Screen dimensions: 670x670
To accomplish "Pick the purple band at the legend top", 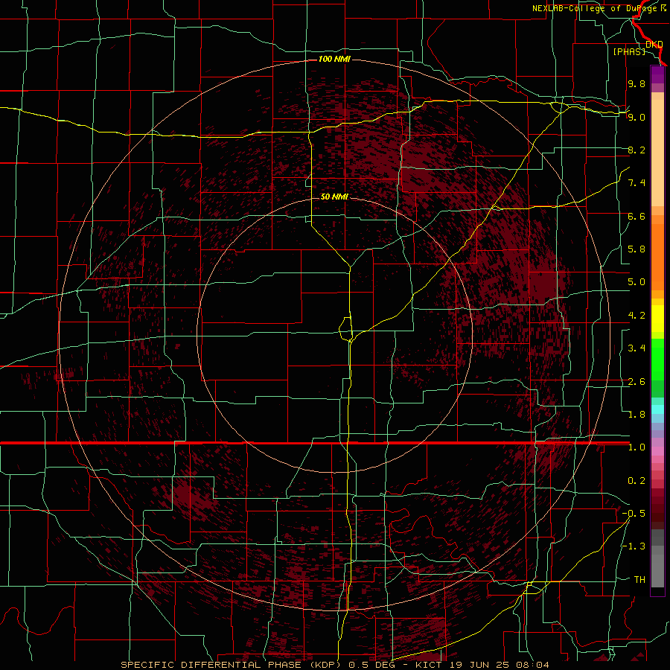I will (657, 74).
